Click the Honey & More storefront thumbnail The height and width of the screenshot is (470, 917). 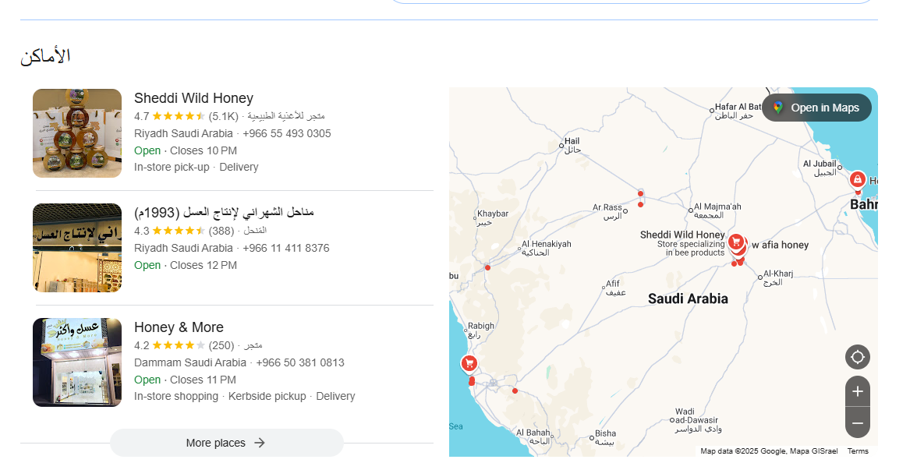77,362
